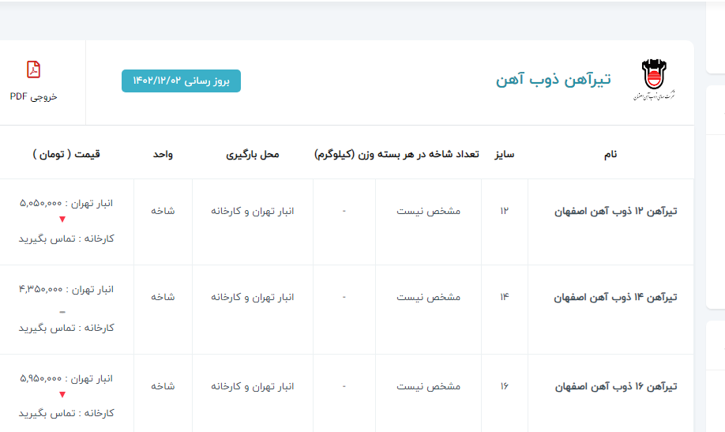
Task: Click the 'قیمت ( تومان )' column header
Action: point(67,154)
